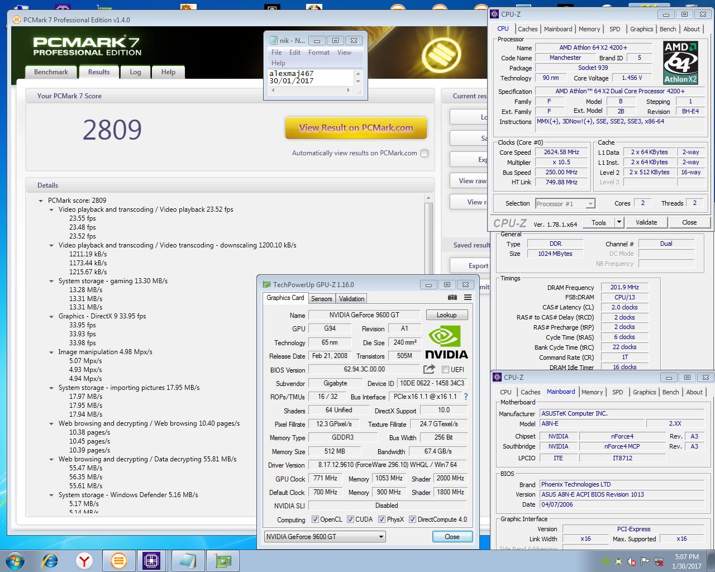This screenshot has height=572, width=715.
Task: Collapse System storage importing pictures node
Action: (x=51, y=388)
